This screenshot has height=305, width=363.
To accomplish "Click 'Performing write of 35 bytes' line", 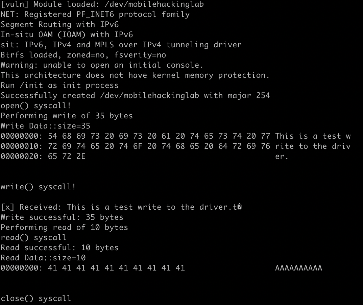I will (67, 116).
